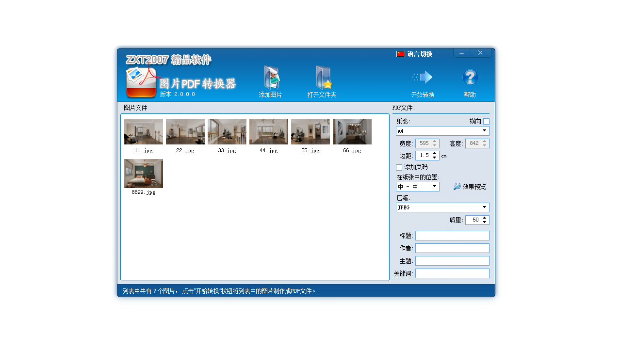This screenshot has height=349, width=621.
Task: Click the 开始转换 conversion arrow icon
Action: click(x=422, y=77)
